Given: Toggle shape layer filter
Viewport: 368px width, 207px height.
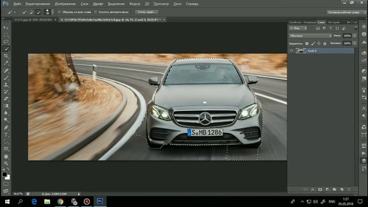Looking at the screenshot, I should coord(338,28).
